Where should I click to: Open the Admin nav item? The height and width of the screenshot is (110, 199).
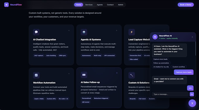point(121,5)
